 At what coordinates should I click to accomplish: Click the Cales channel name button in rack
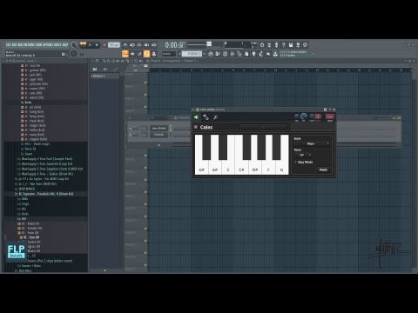pyautogui.click(x=158, y=129)
